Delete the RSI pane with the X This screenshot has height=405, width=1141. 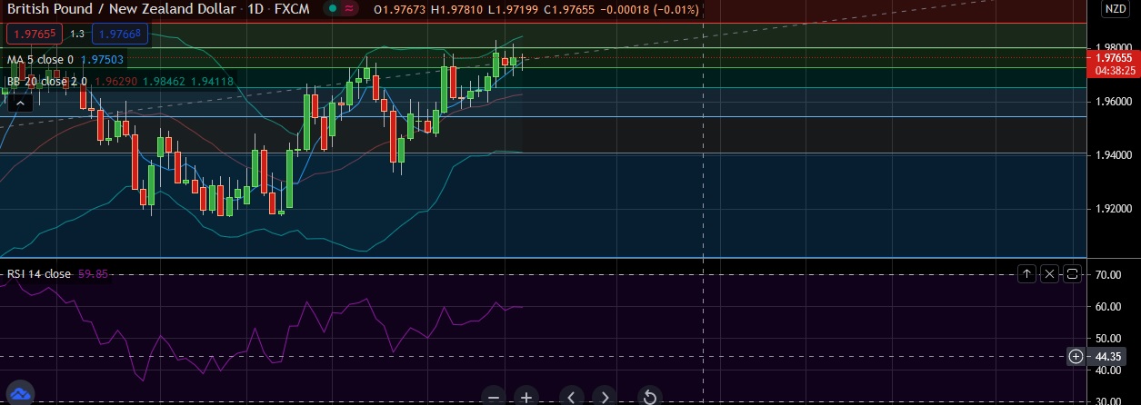[x=1049, y=273]
